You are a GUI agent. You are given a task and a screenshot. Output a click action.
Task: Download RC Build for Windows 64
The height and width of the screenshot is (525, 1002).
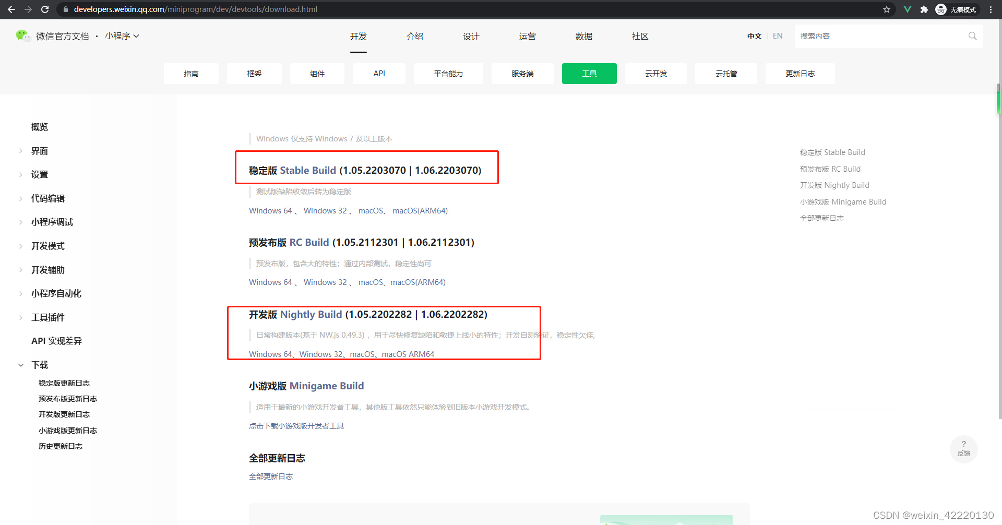[x=270, y=282]
